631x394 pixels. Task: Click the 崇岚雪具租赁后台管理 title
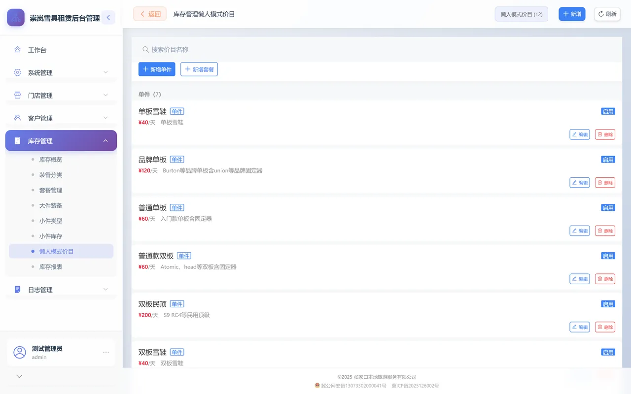[x=65, y=18]
